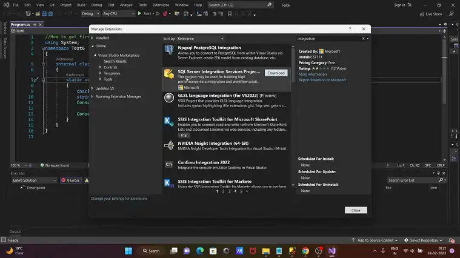The height and width of the screenshot is (258, 460).
Task: Select the Program.cs editor tab
Action: coord(21,25)
